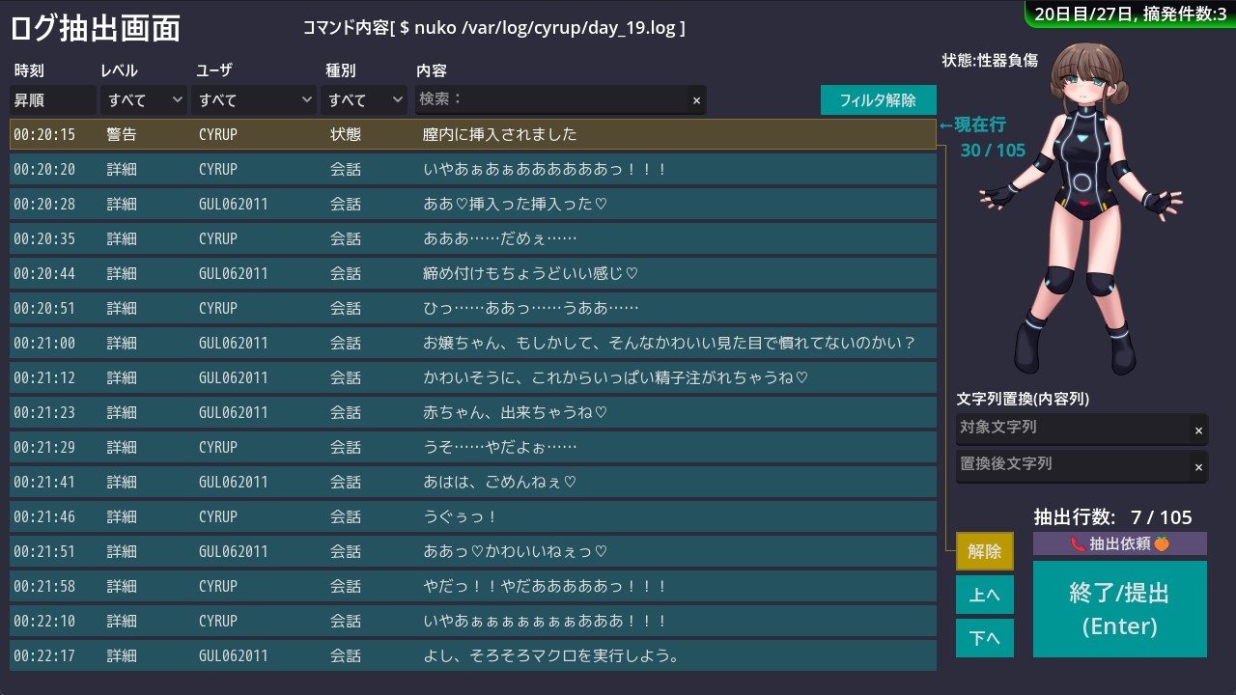The image size is (1236, 695).
Task: Submit with the 終了/提出 (Enter) button
Action: [1119, 609]
